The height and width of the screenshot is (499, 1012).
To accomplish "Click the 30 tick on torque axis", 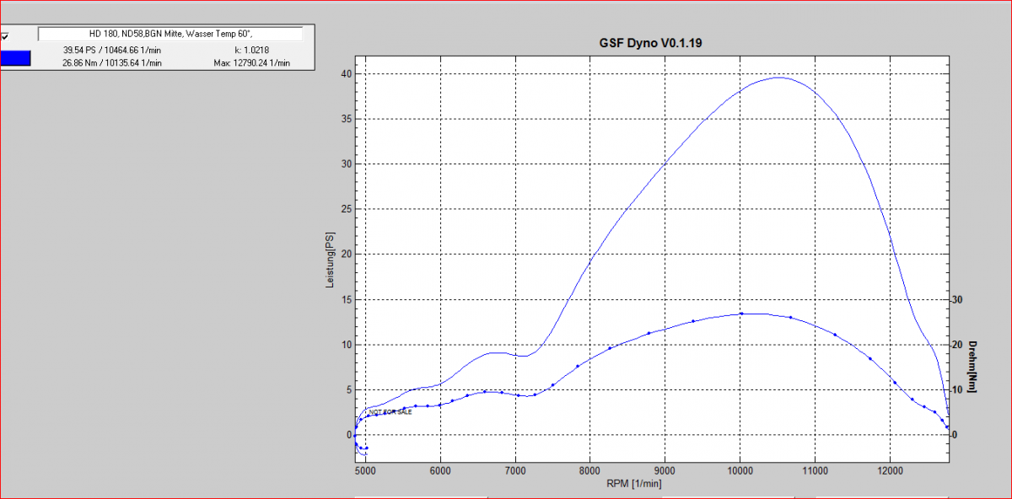I will coord(956,299).
